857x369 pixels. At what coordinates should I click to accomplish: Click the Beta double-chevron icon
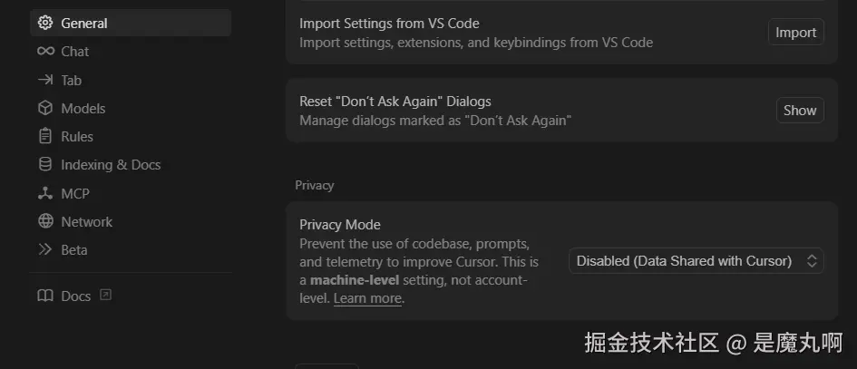click(45, 250)
